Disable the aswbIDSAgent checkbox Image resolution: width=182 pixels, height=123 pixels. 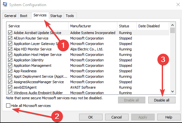[10, 87]
